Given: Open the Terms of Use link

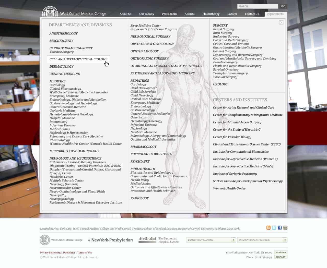Looking at the screenshot, I should click(85, 253).
